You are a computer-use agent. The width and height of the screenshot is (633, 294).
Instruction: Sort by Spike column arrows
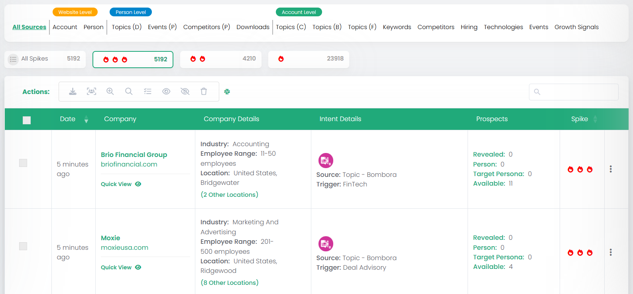pyautogui.click(x=595, y=119)
